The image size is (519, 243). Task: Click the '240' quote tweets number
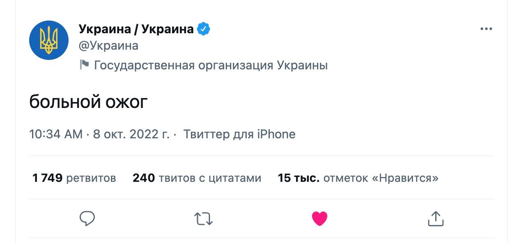[143, 178]
